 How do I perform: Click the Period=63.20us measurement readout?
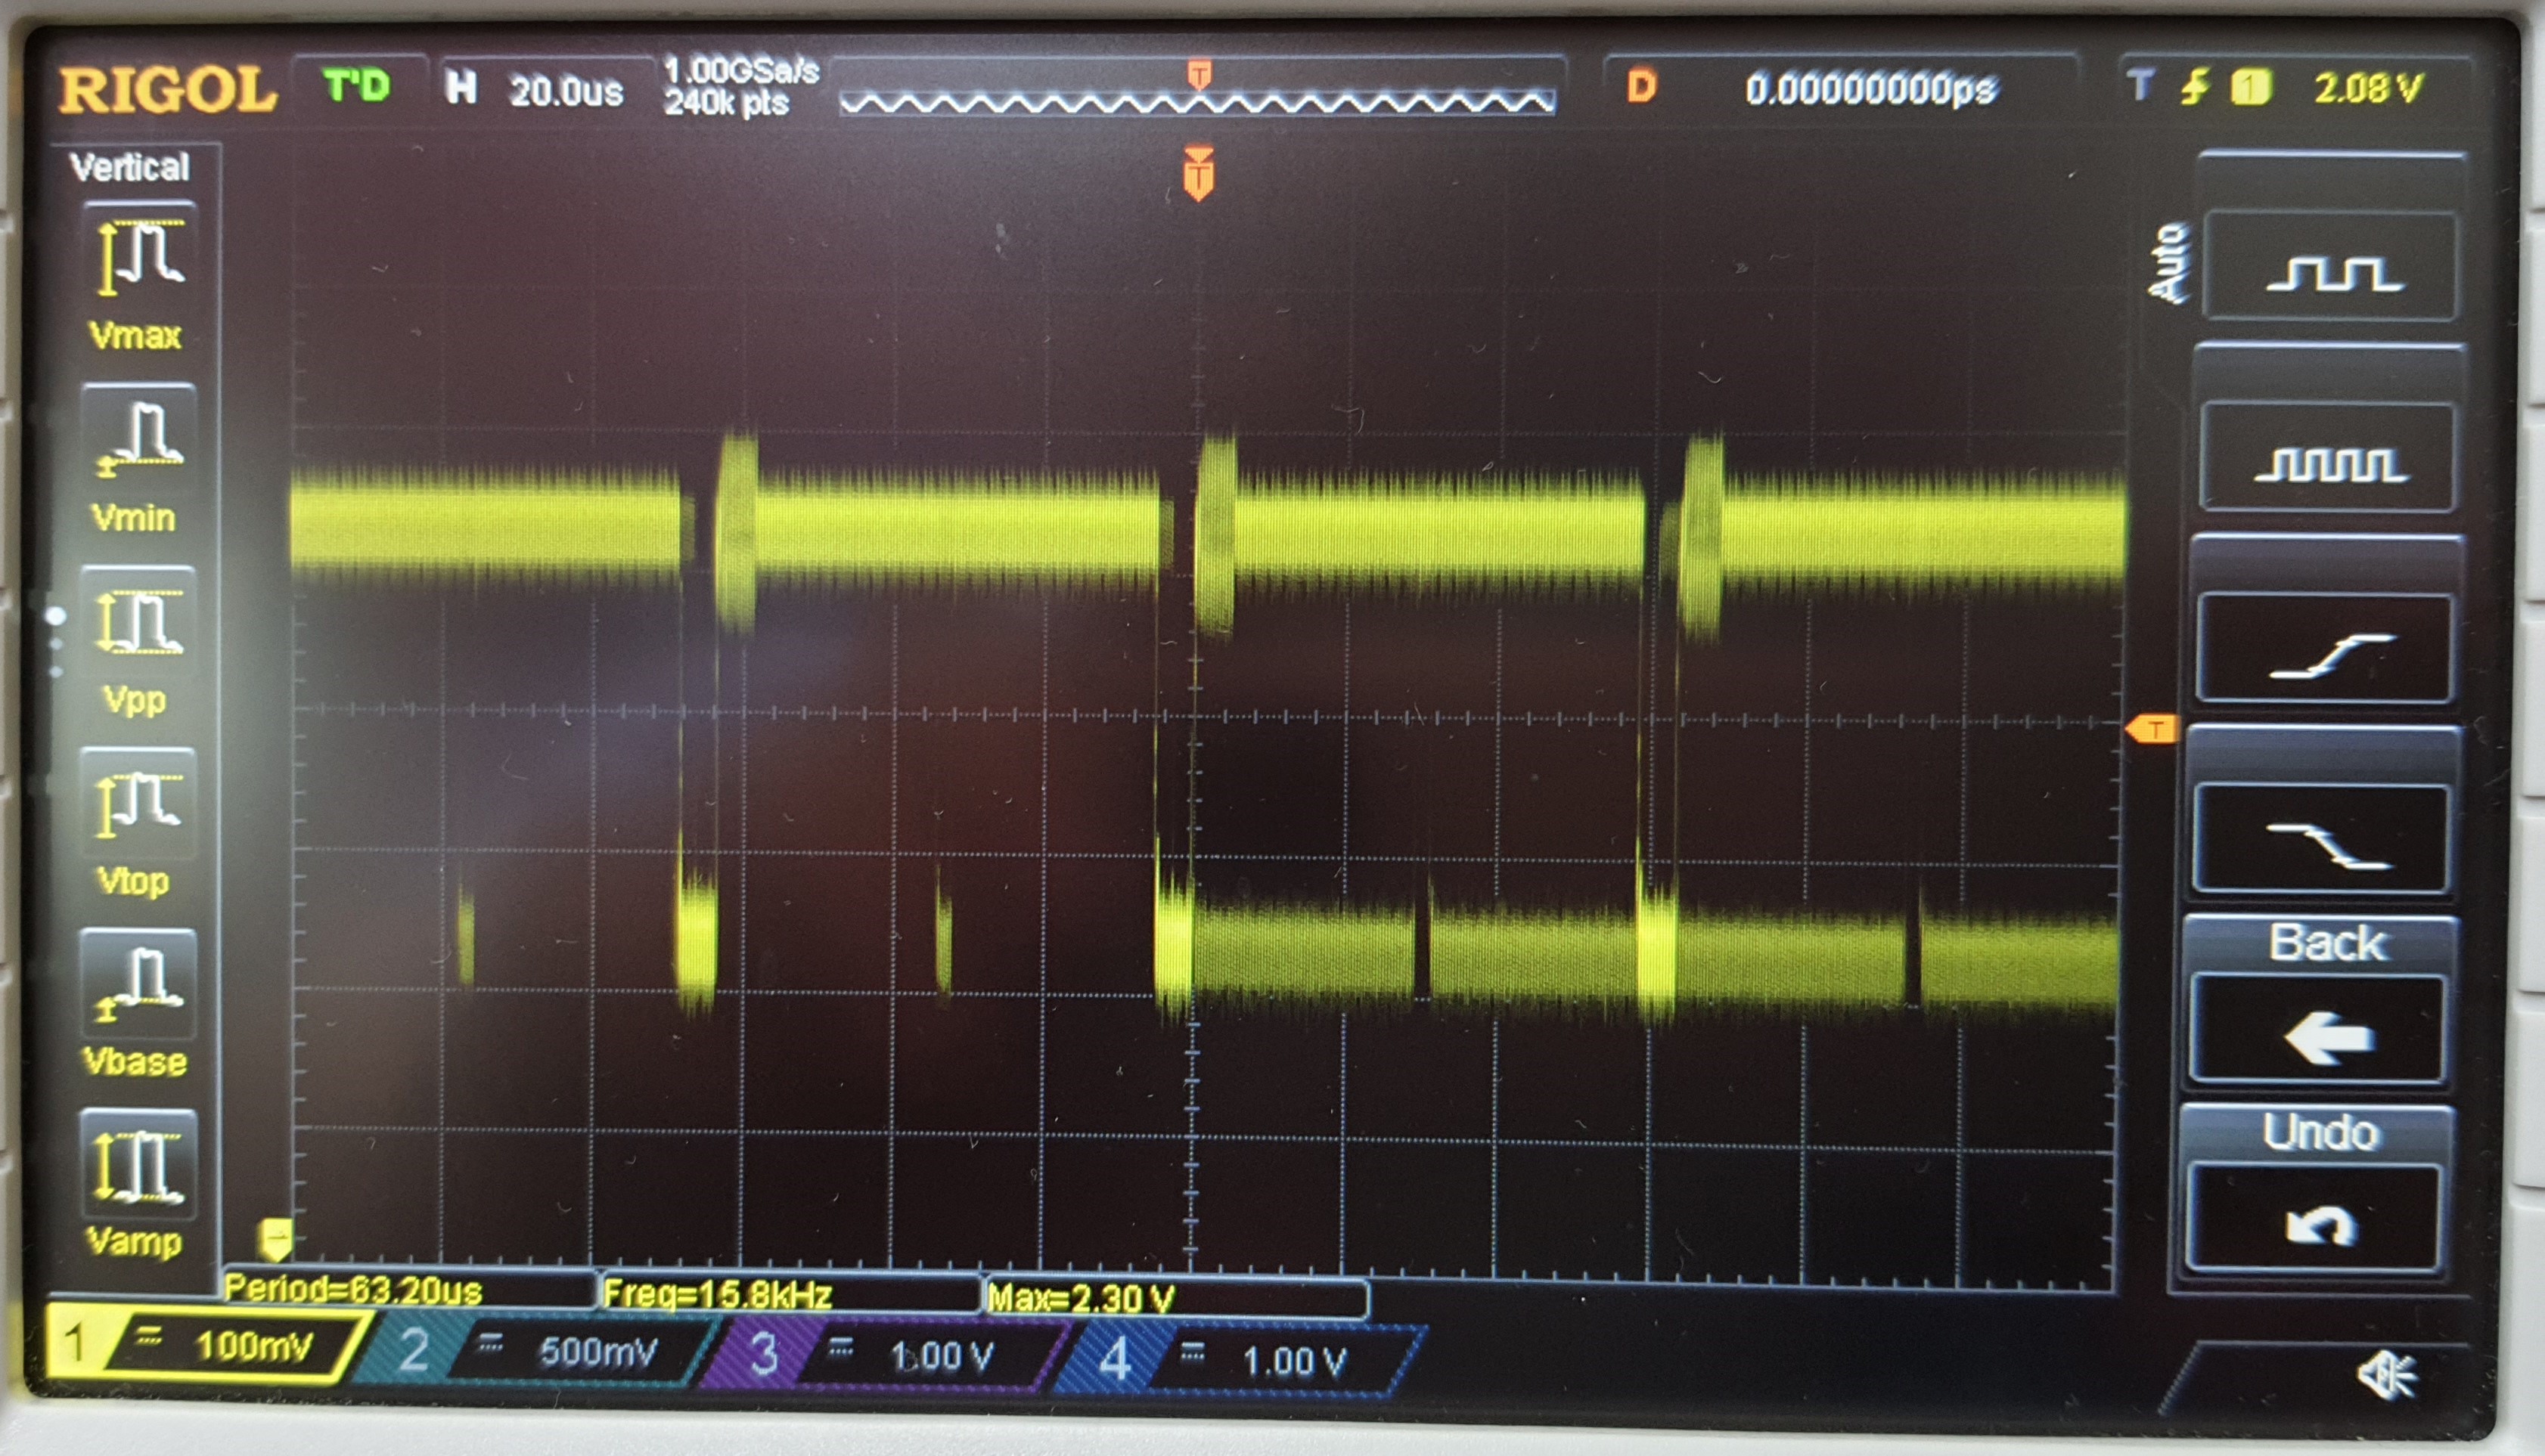tap(408, 1290)
